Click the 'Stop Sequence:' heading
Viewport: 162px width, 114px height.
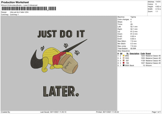point(124,51)
